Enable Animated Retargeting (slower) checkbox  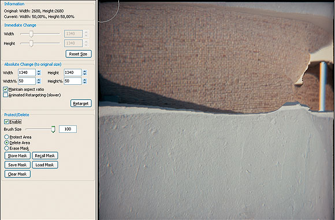(6, 95)
